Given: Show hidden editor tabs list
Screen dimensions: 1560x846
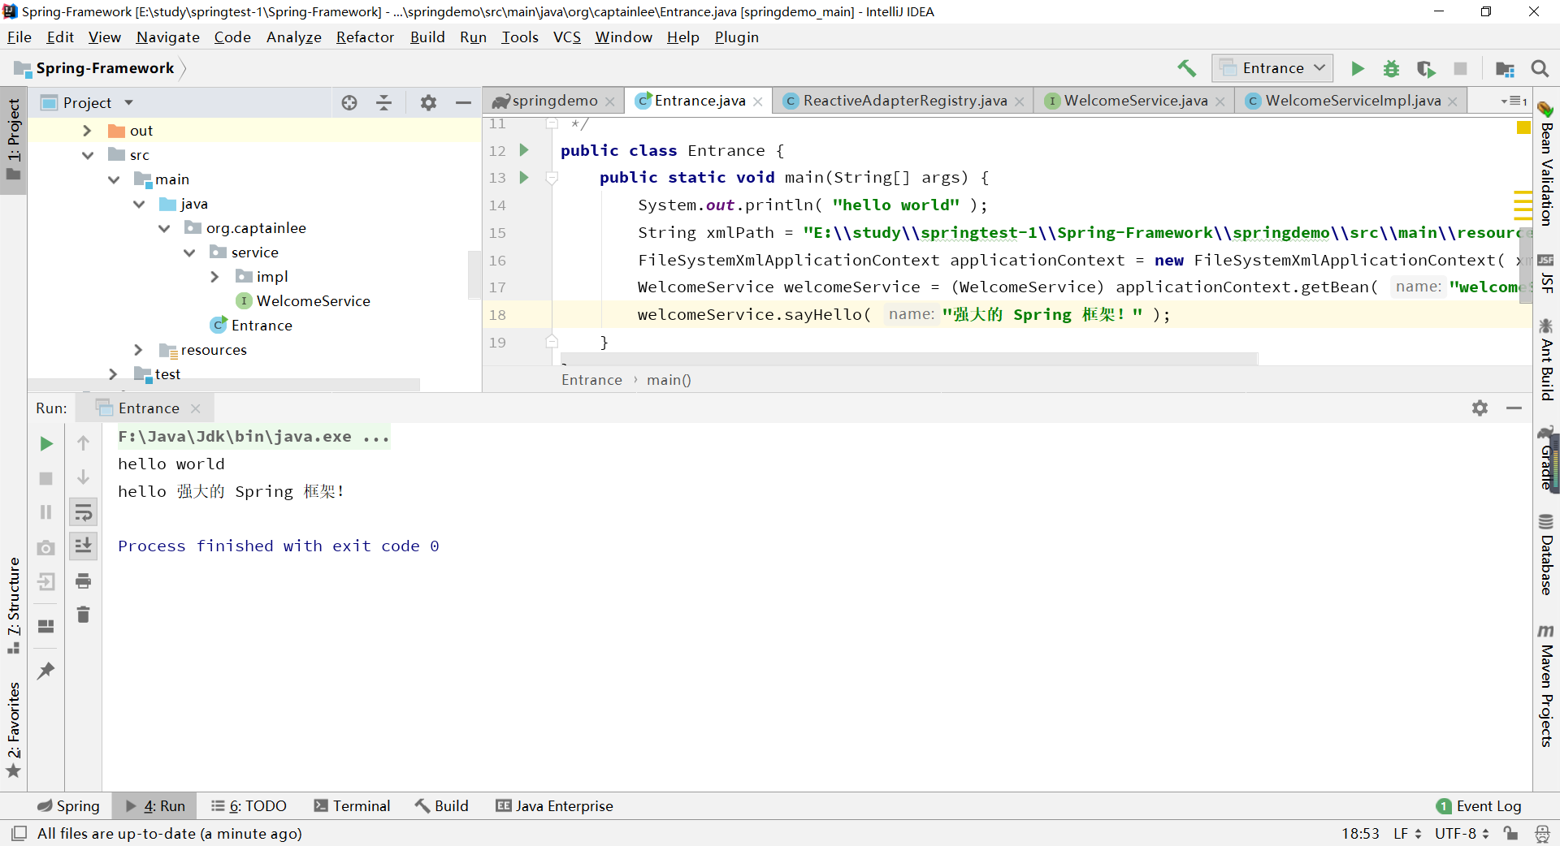Looking at the screenshot, I should (x=1514, y=101).
